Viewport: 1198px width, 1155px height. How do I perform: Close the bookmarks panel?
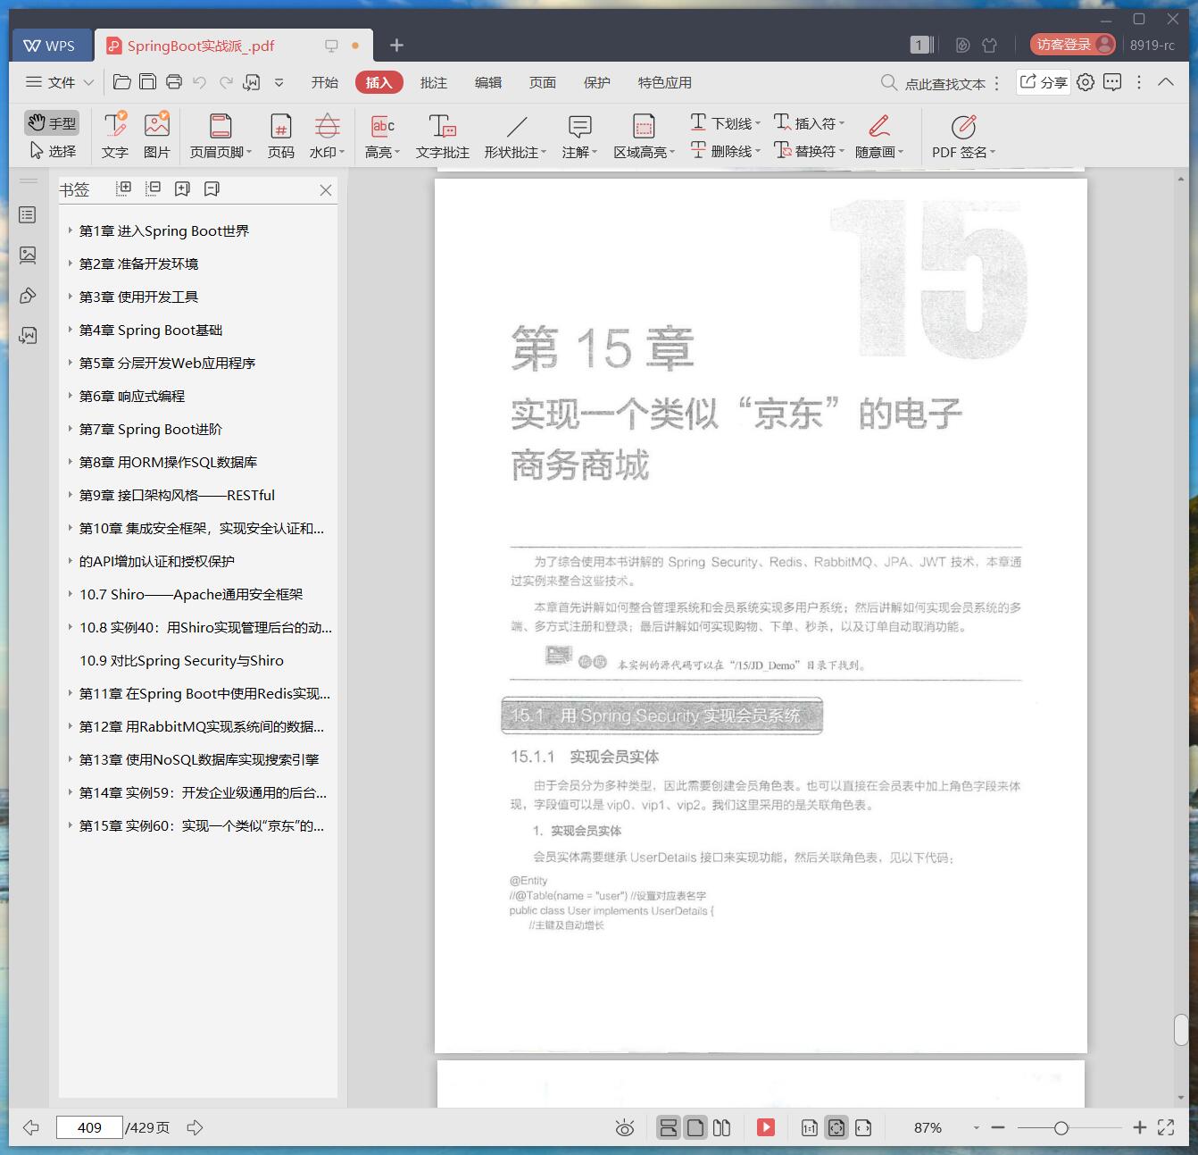[x=326, y=189]
